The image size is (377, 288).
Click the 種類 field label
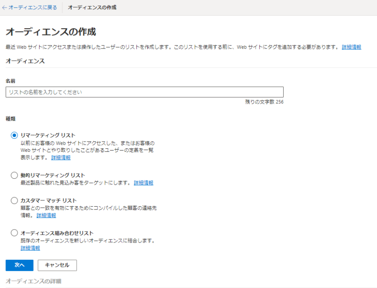point(10,119)
